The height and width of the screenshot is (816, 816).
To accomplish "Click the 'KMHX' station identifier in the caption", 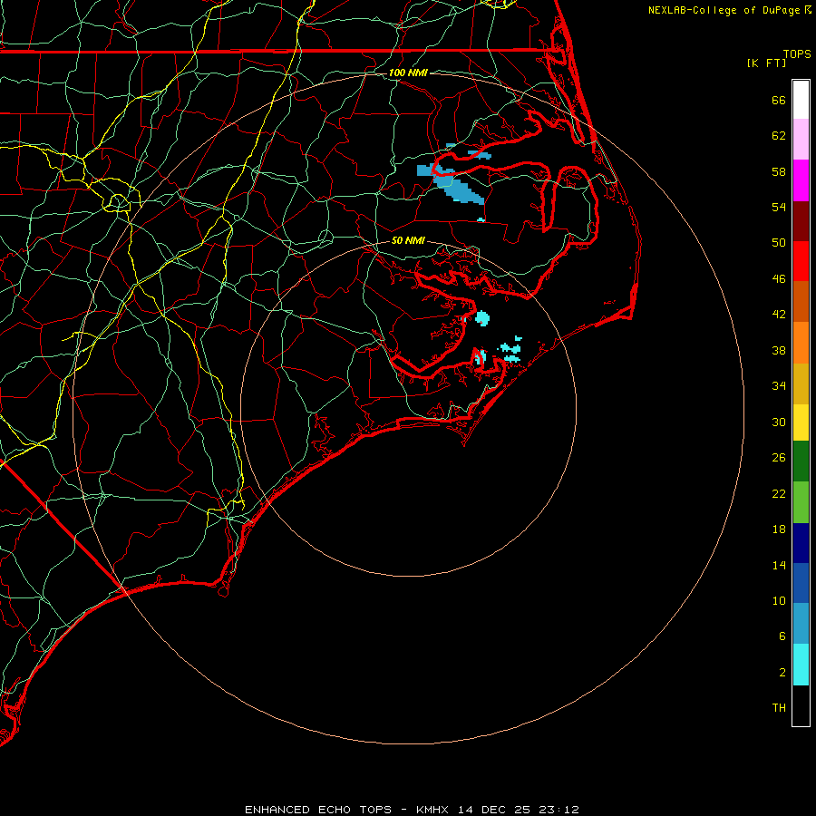I will click(x=434, y=810).
